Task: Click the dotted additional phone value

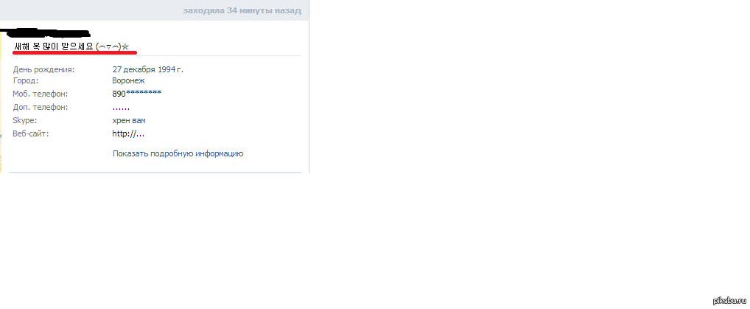Action: coord(121,108)
